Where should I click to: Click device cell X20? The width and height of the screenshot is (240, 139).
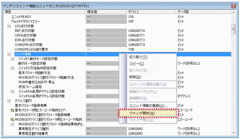click(131, 17)
